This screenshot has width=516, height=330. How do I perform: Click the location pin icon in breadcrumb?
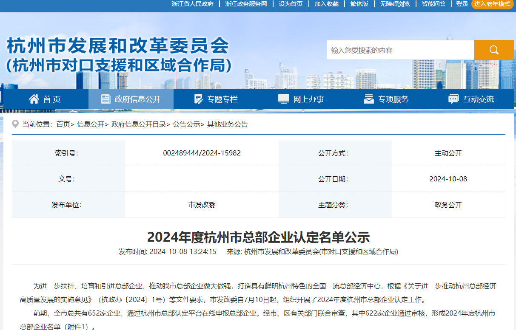click(15, 124)
